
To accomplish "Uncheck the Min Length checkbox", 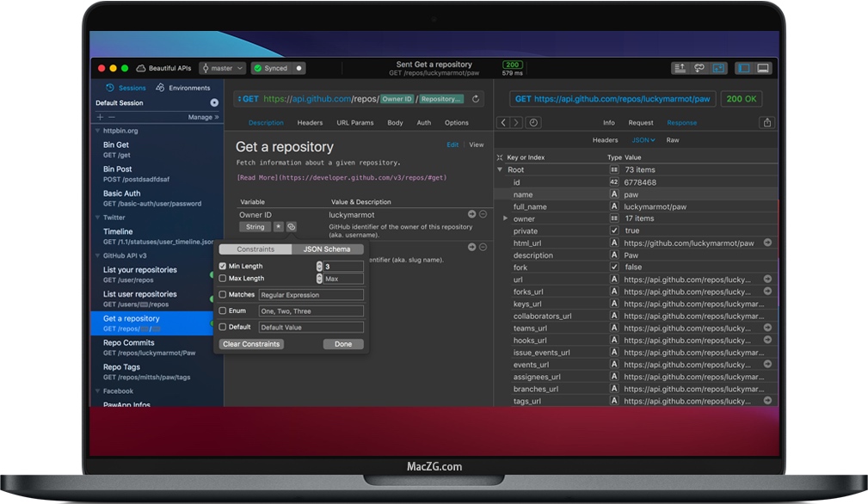I will [x=223, y=267].
